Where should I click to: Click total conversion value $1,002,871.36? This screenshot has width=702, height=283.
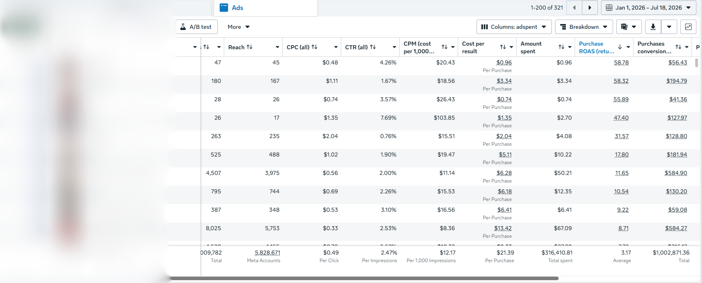tap(671, 253)
